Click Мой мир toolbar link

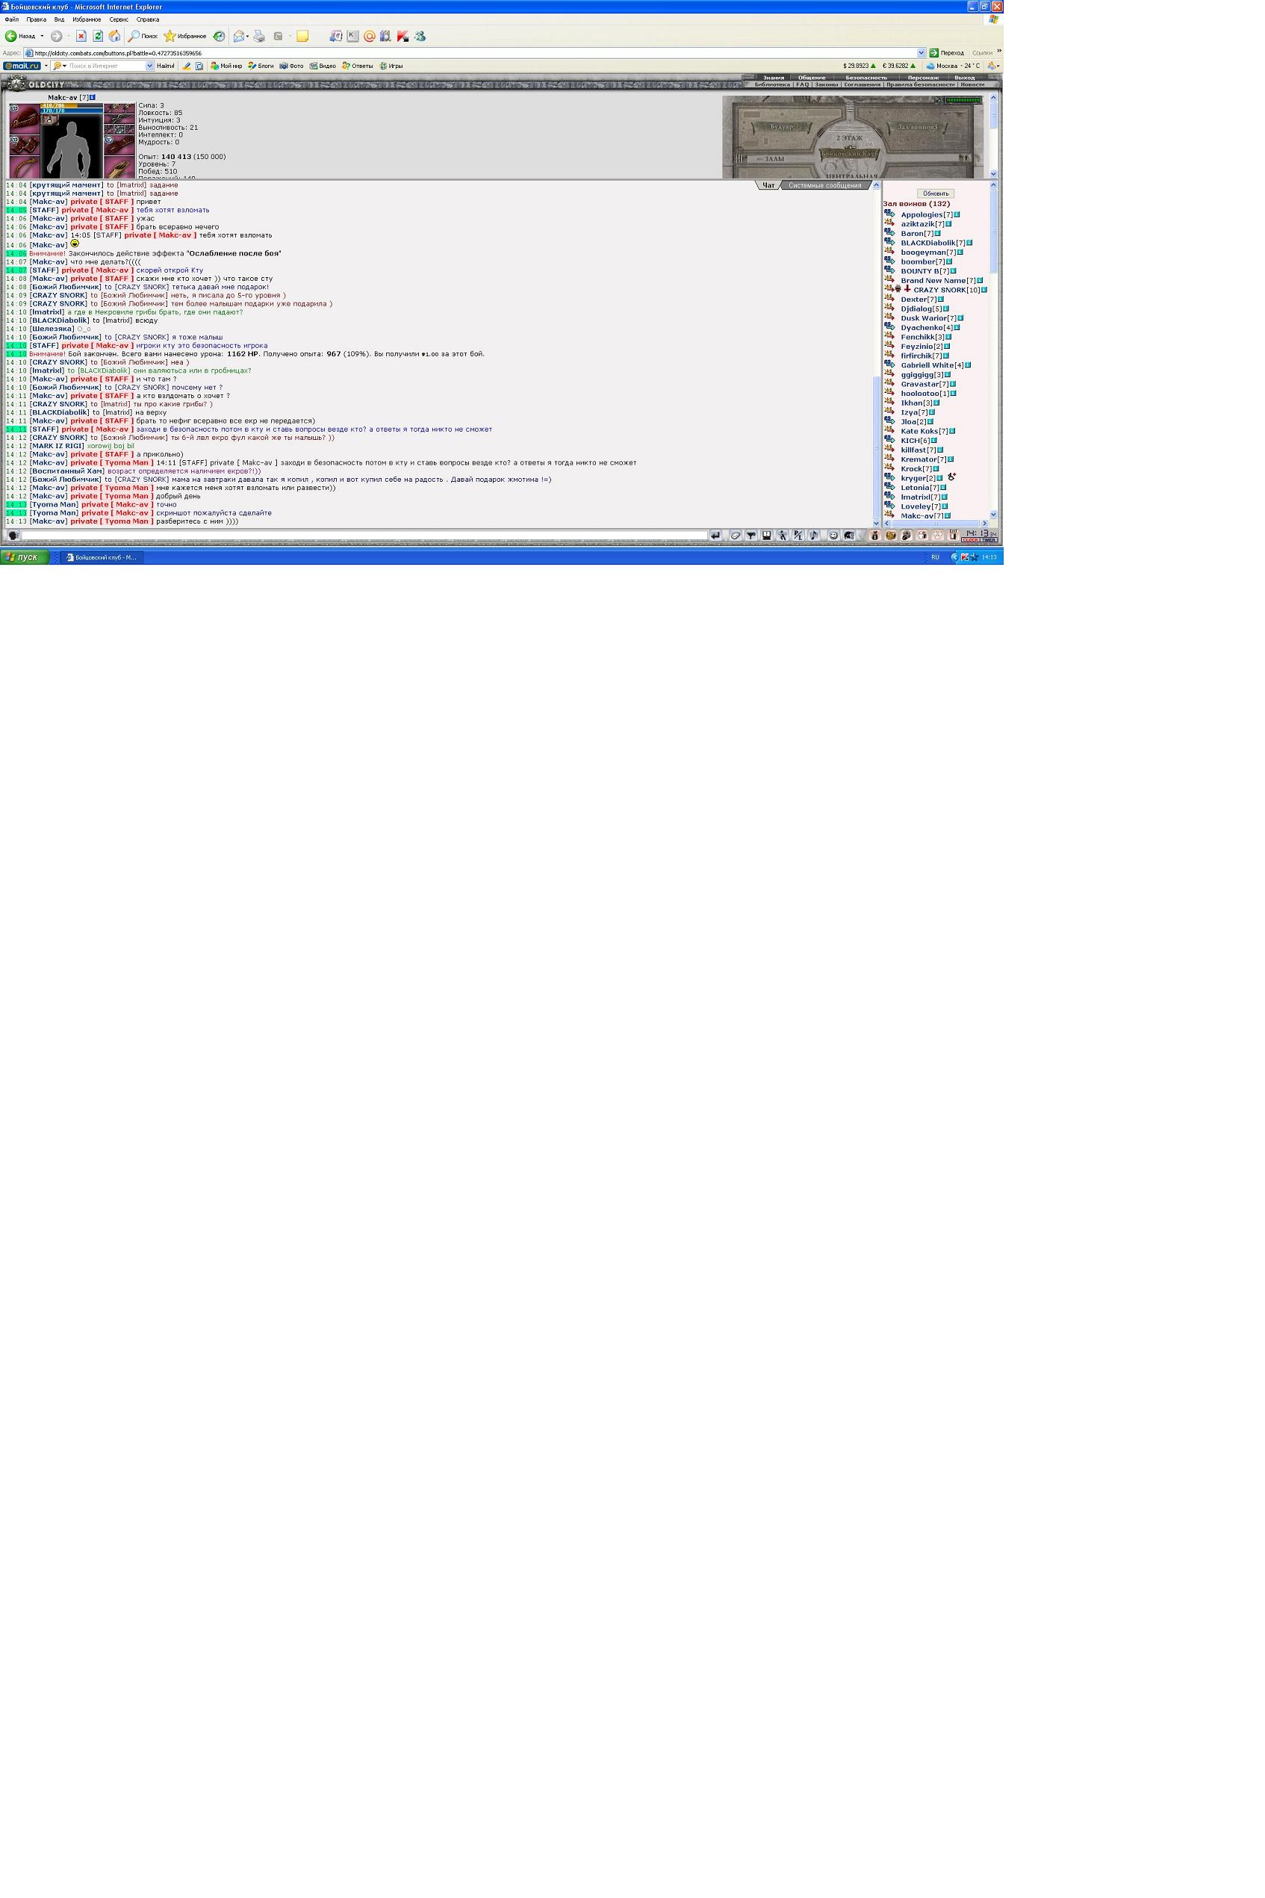tap(227, 66)
